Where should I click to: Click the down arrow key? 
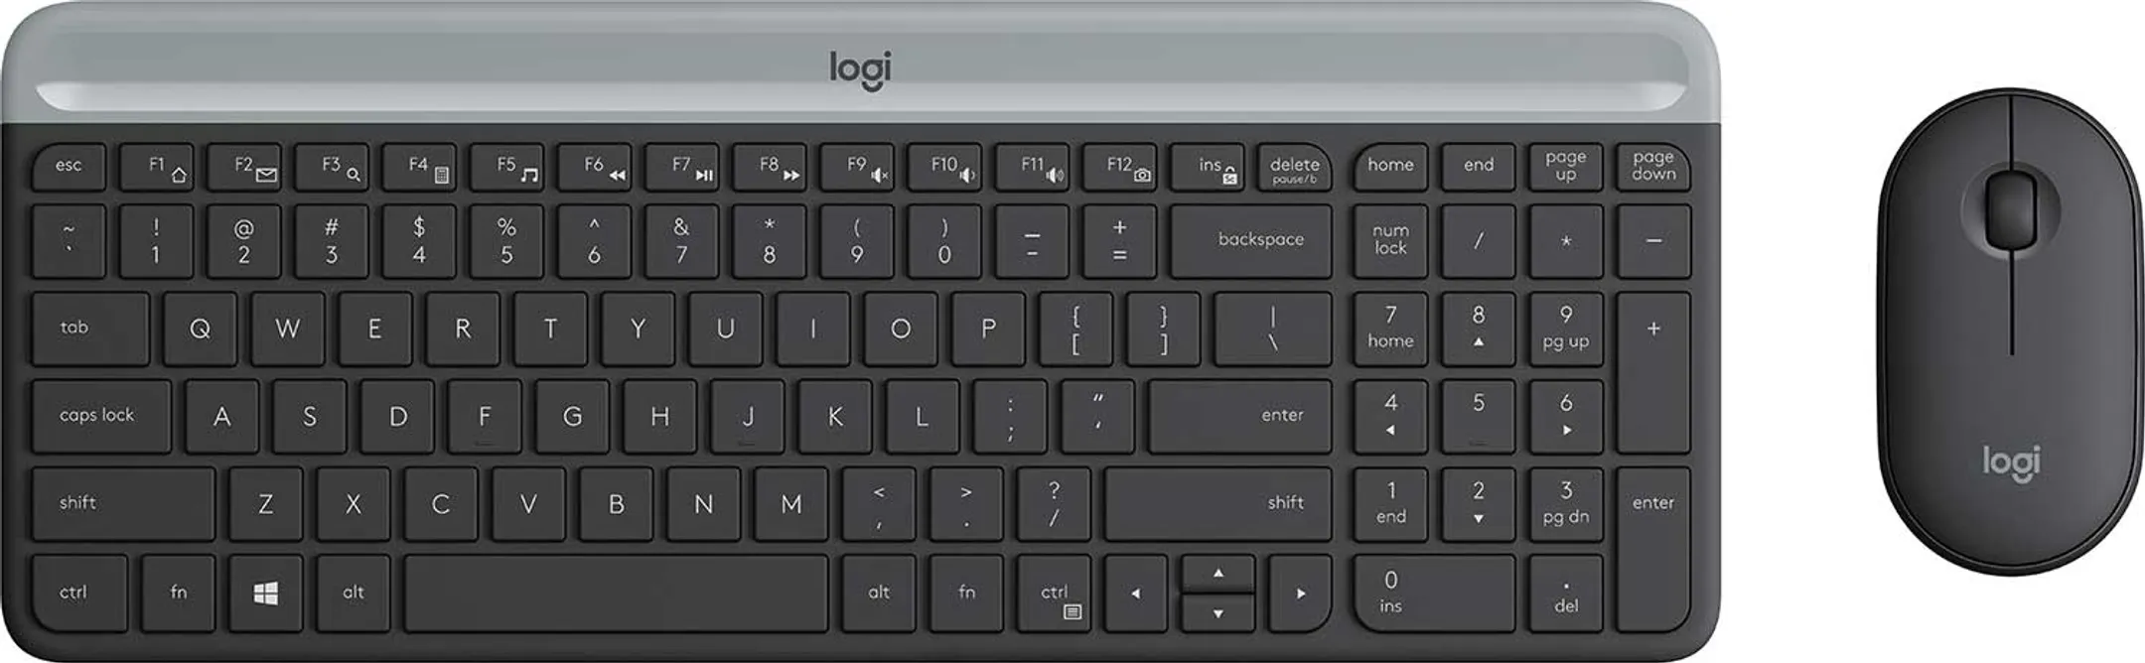pyautogui.click(x=1217, y=613)
